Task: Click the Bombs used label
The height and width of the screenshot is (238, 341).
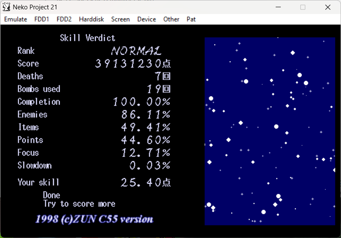Action: coord(39,89)
